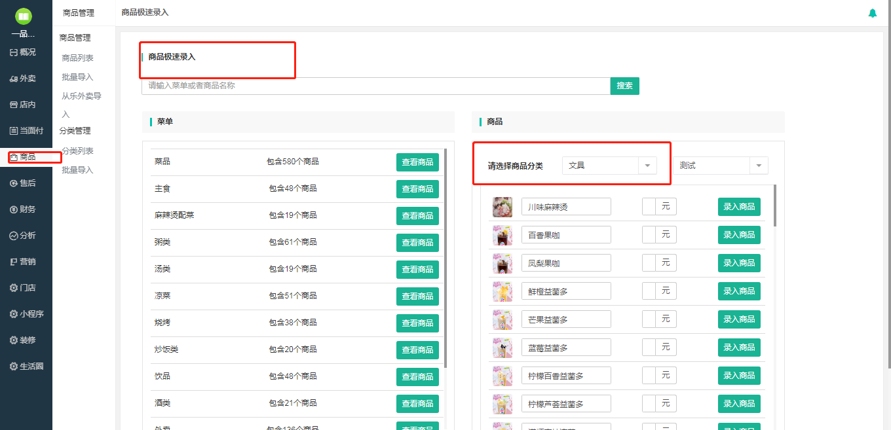Edit the 川味麻辣烫 name field
891x430 pixels.
pyautogui.click(x=566, y=207)
